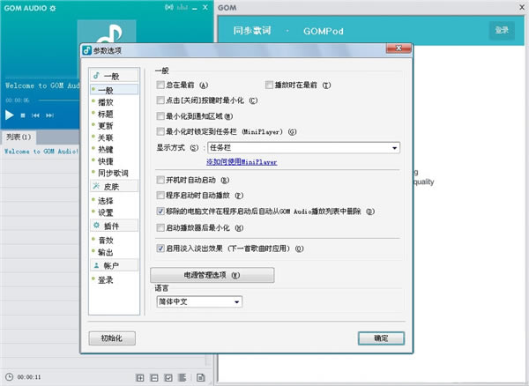Toggle 播放时在最前 (T) checkbox
This screenshot has width=529, height=386.
coord(269,85)
